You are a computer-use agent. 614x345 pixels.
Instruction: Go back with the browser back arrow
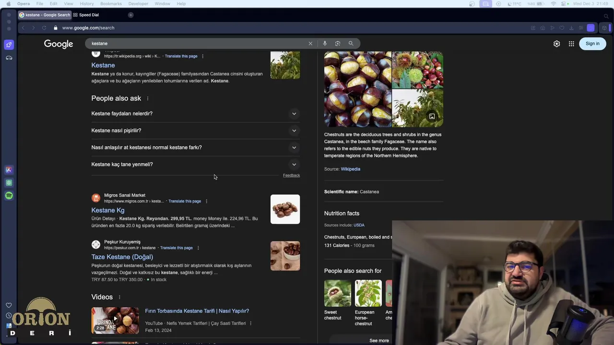(23, 28)
